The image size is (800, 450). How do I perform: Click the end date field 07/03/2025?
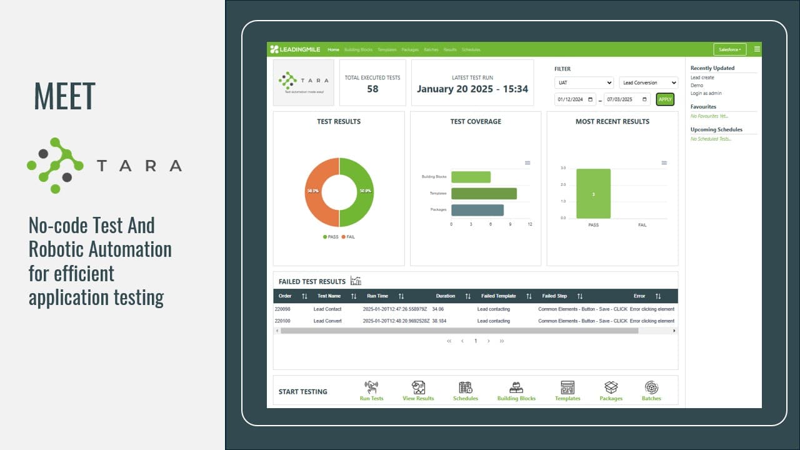627,99
